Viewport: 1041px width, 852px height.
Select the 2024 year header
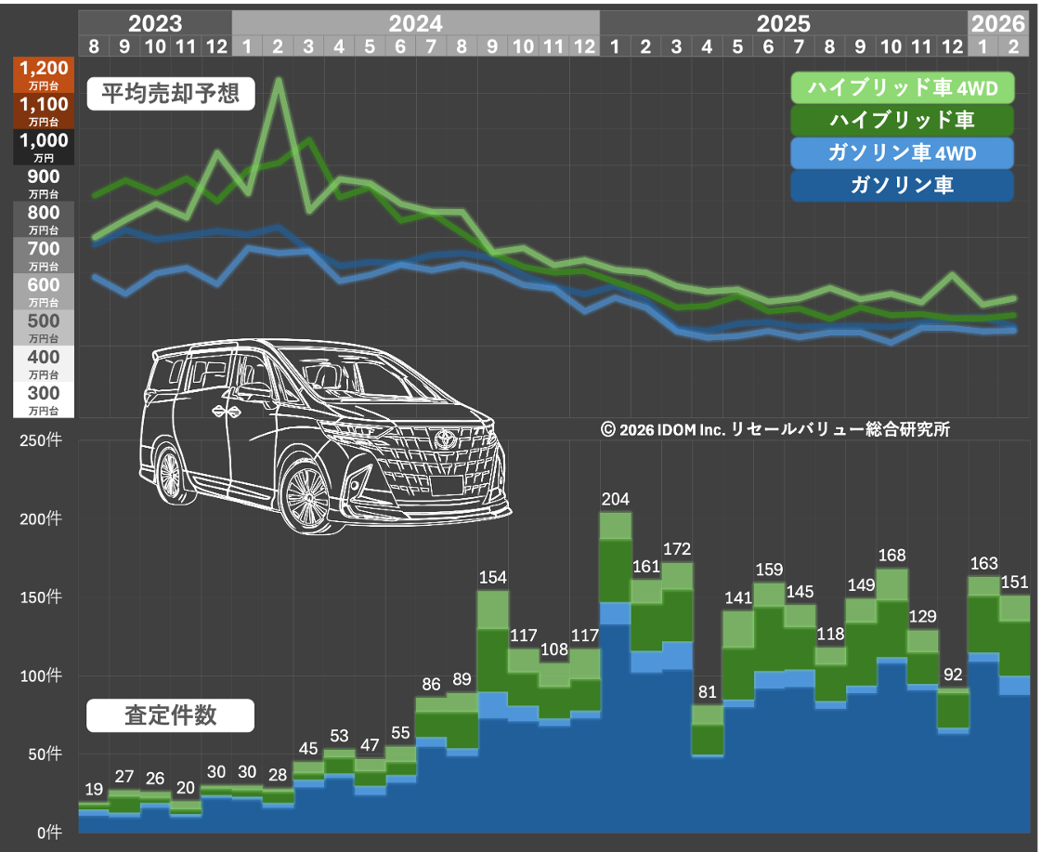click(415, 23)
